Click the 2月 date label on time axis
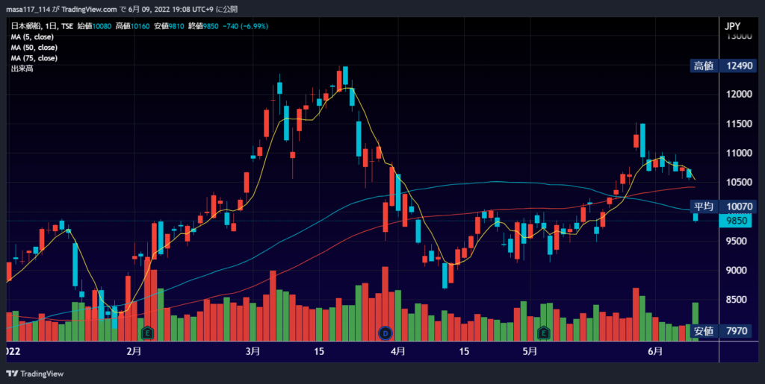The image size is (765, 384). [x=134, y=351]
